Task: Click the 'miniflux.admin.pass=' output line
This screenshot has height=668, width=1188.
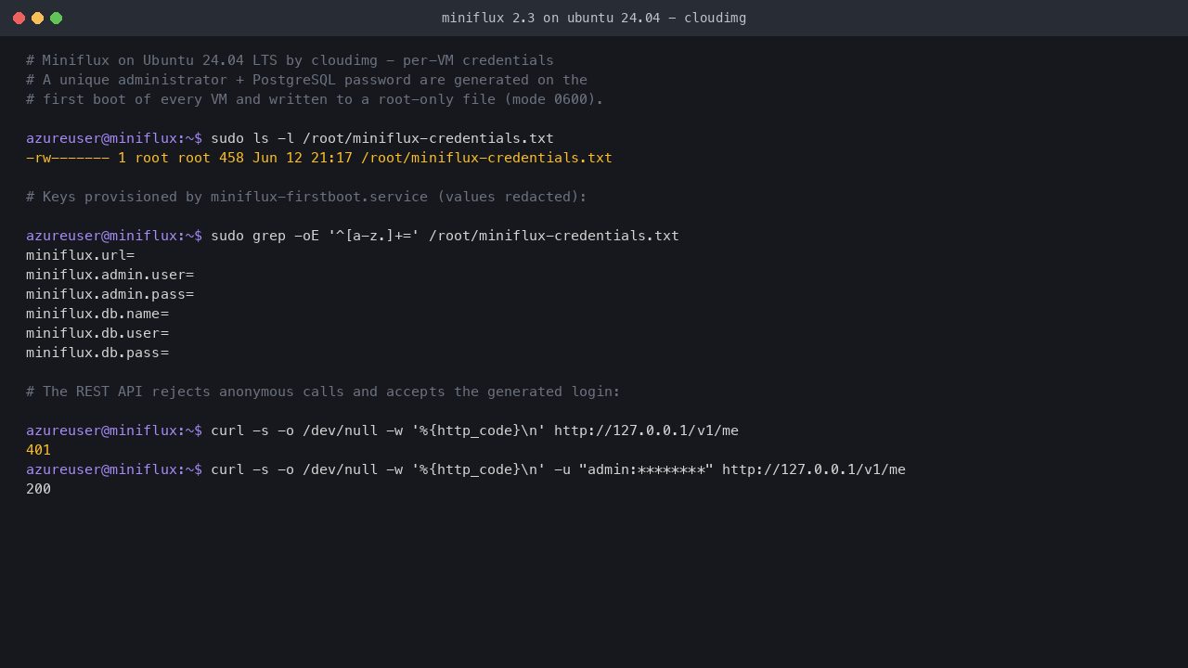Action: (110, 294)
